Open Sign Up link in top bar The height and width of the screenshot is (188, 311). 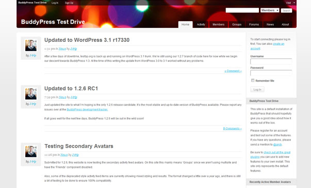click(69, 3)
